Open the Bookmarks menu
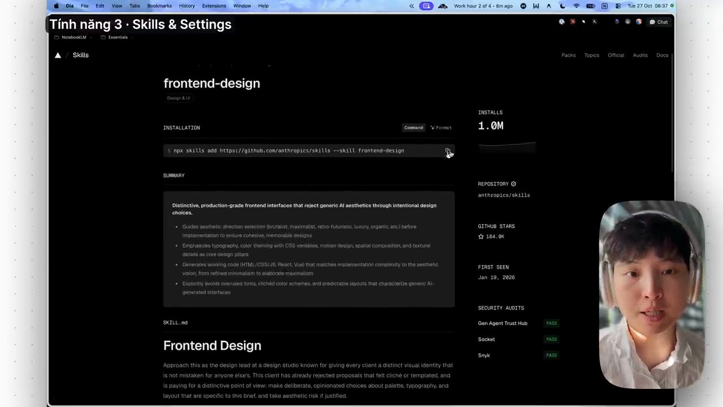Image resolution: width=723 pixels, height=407 pixels. (x=159, y=6)
